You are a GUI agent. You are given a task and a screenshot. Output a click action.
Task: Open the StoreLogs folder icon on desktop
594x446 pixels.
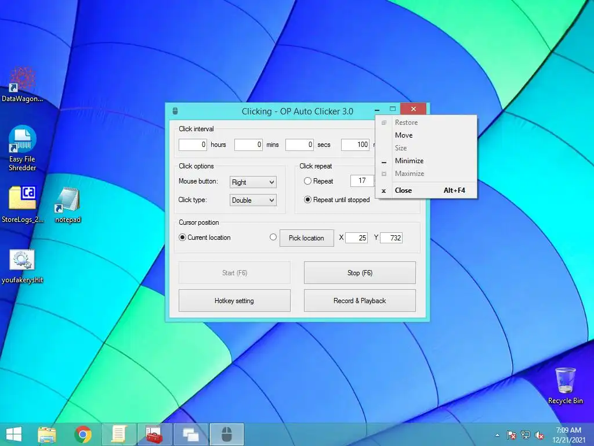click(x=23, y=204)
